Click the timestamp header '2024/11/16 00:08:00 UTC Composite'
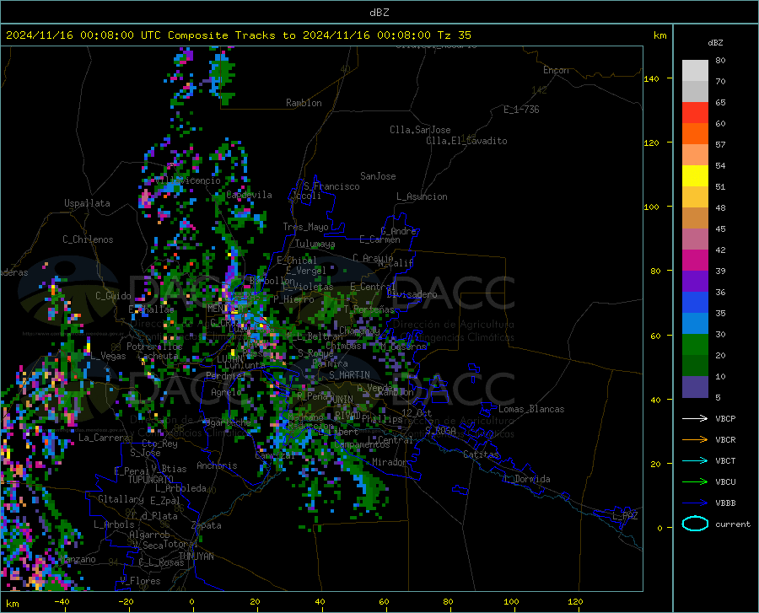The height and width of the screenshot is (613, 759). pos(116,35)
